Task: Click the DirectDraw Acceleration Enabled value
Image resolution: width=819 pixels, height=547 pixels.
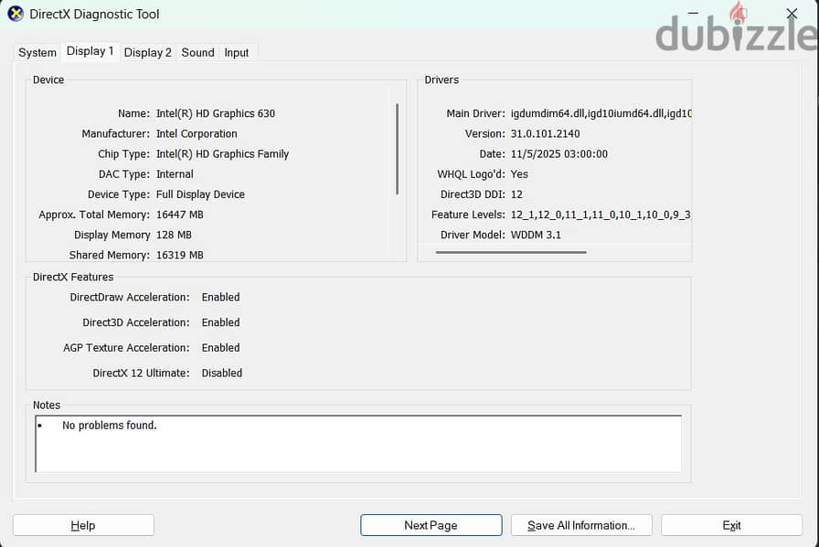Action: [221, 297]
